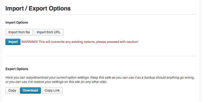This screenshot has height=102, width=202.
Task: Click the divider line below the page title
Action: point(101,14)
